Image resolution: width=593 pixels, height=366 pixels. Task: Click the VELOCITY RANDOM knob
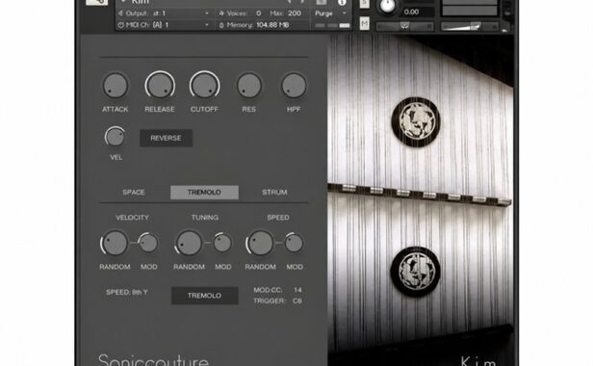pyautogui.click(x=115, y=243)
